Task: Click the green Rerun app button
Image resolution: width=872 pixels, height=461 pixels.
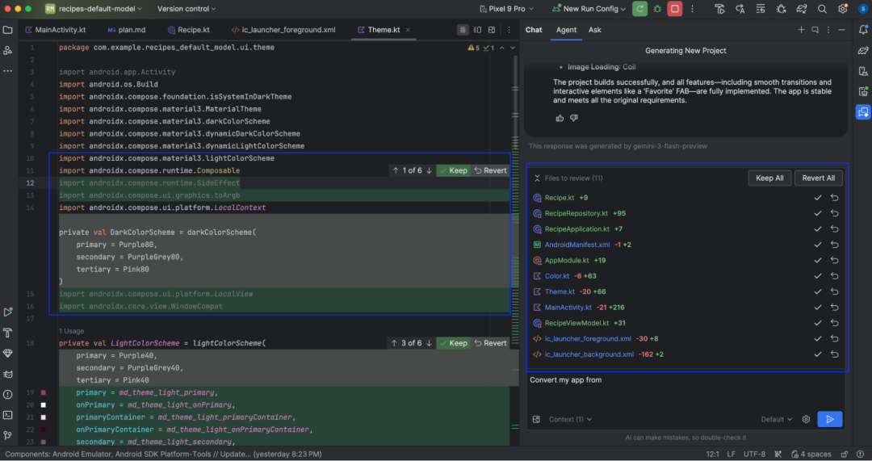Action: coord(639,9)
